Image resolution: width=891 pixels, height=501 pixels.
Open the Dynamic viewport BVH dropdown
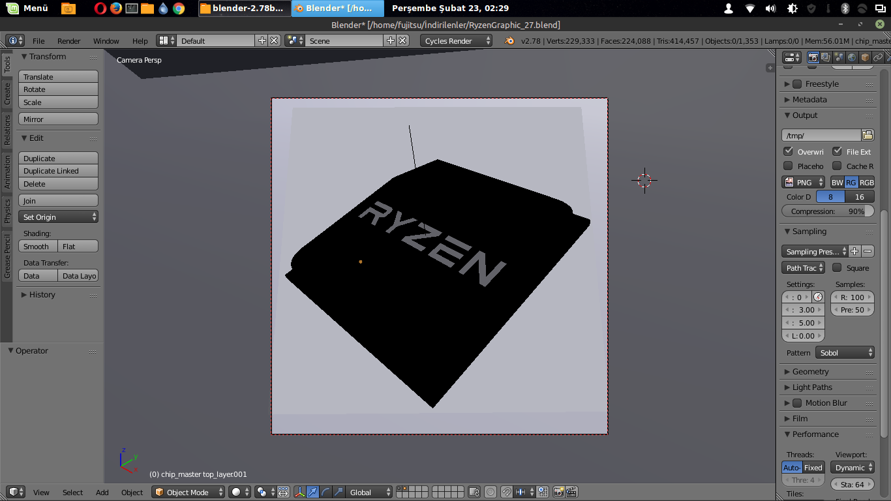[x=852, y=468]
